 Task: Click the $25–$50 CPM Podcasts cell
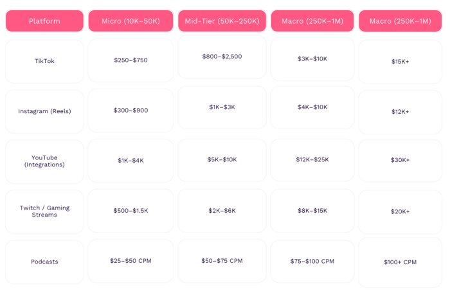130,261
